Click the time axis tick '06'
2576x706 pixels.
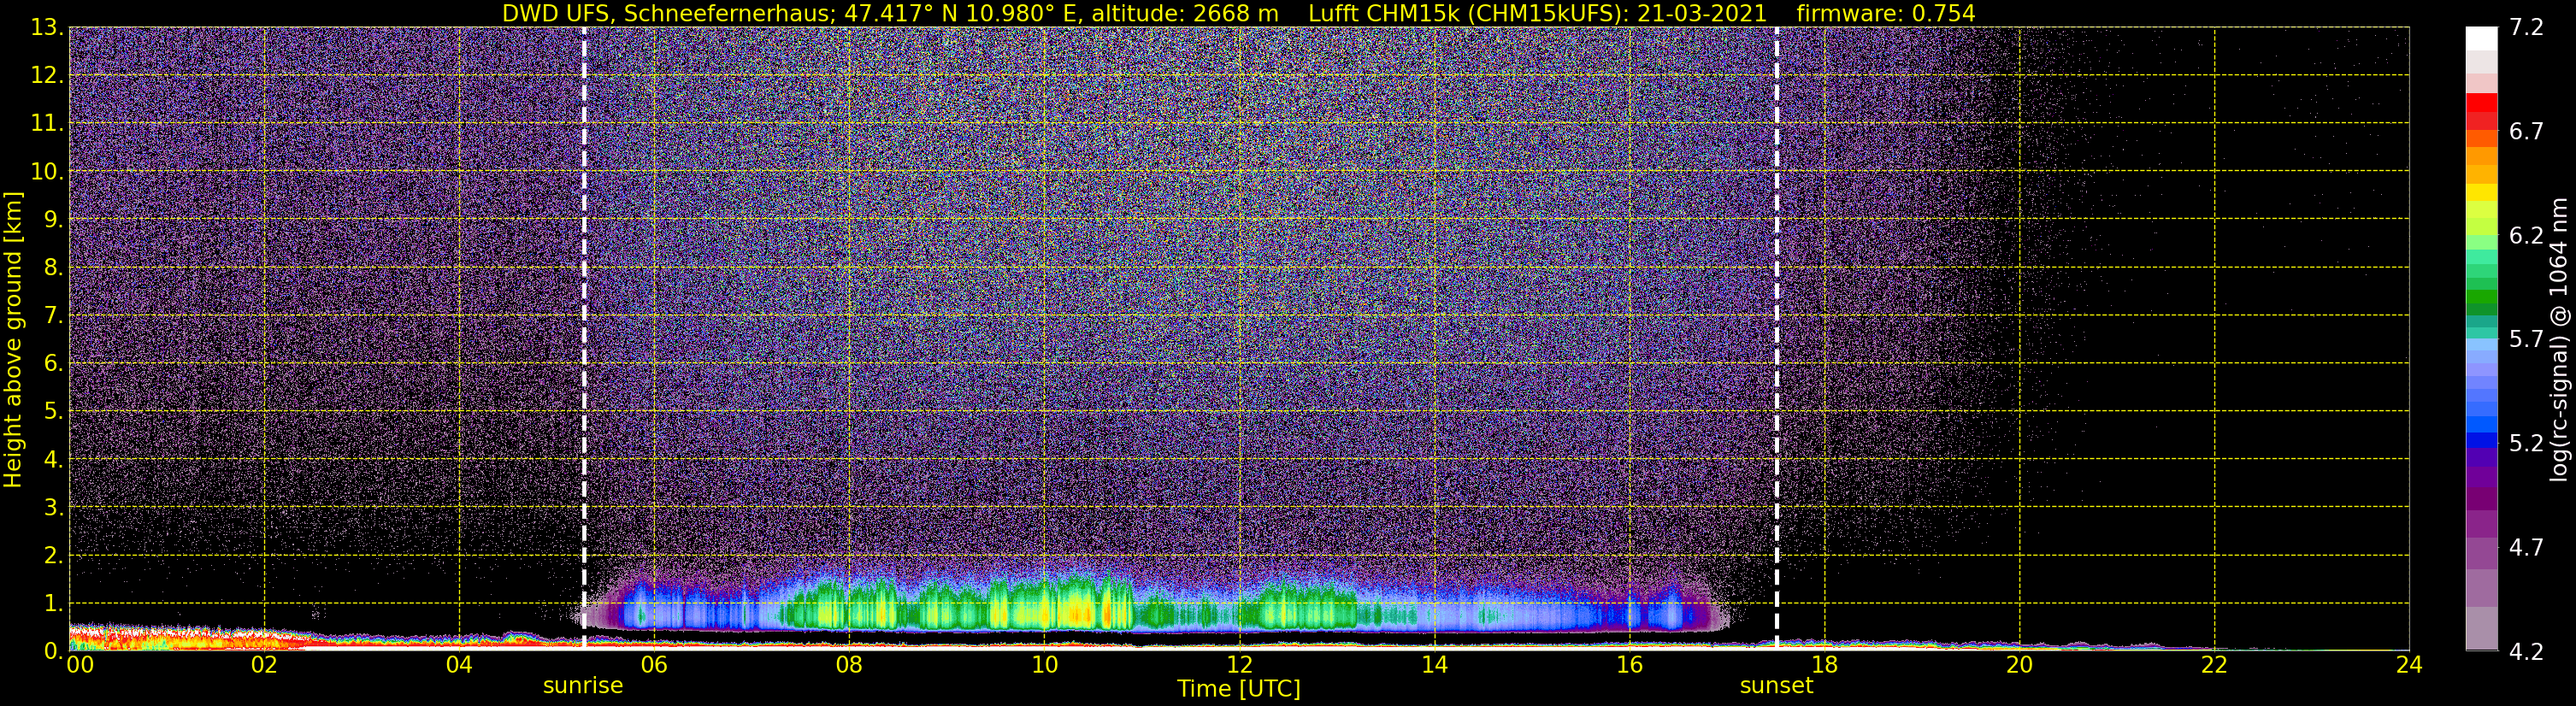coord(654,665)
